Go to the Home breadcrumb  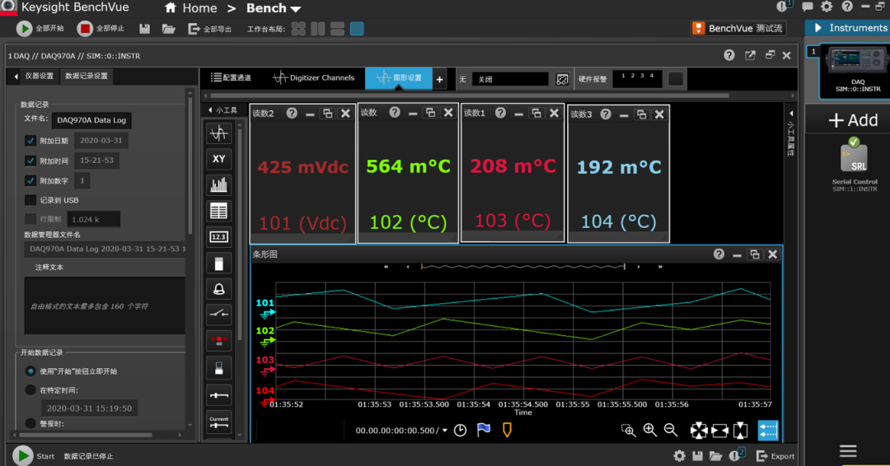point(190,8)
